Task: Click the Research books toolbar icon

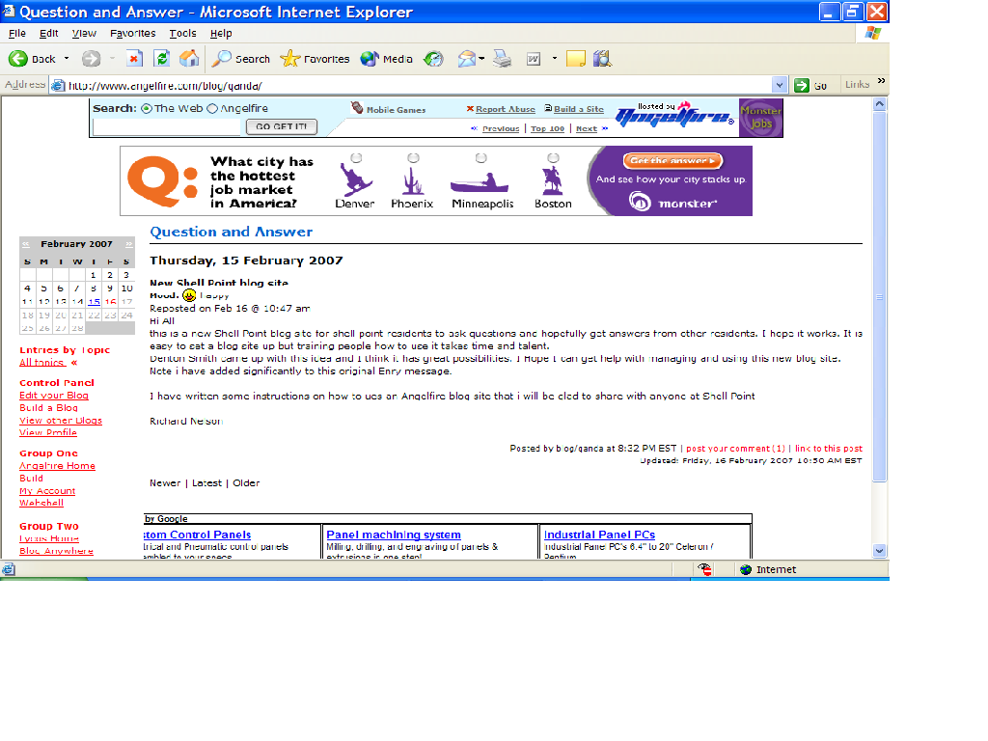Action: tap(602, 59)
